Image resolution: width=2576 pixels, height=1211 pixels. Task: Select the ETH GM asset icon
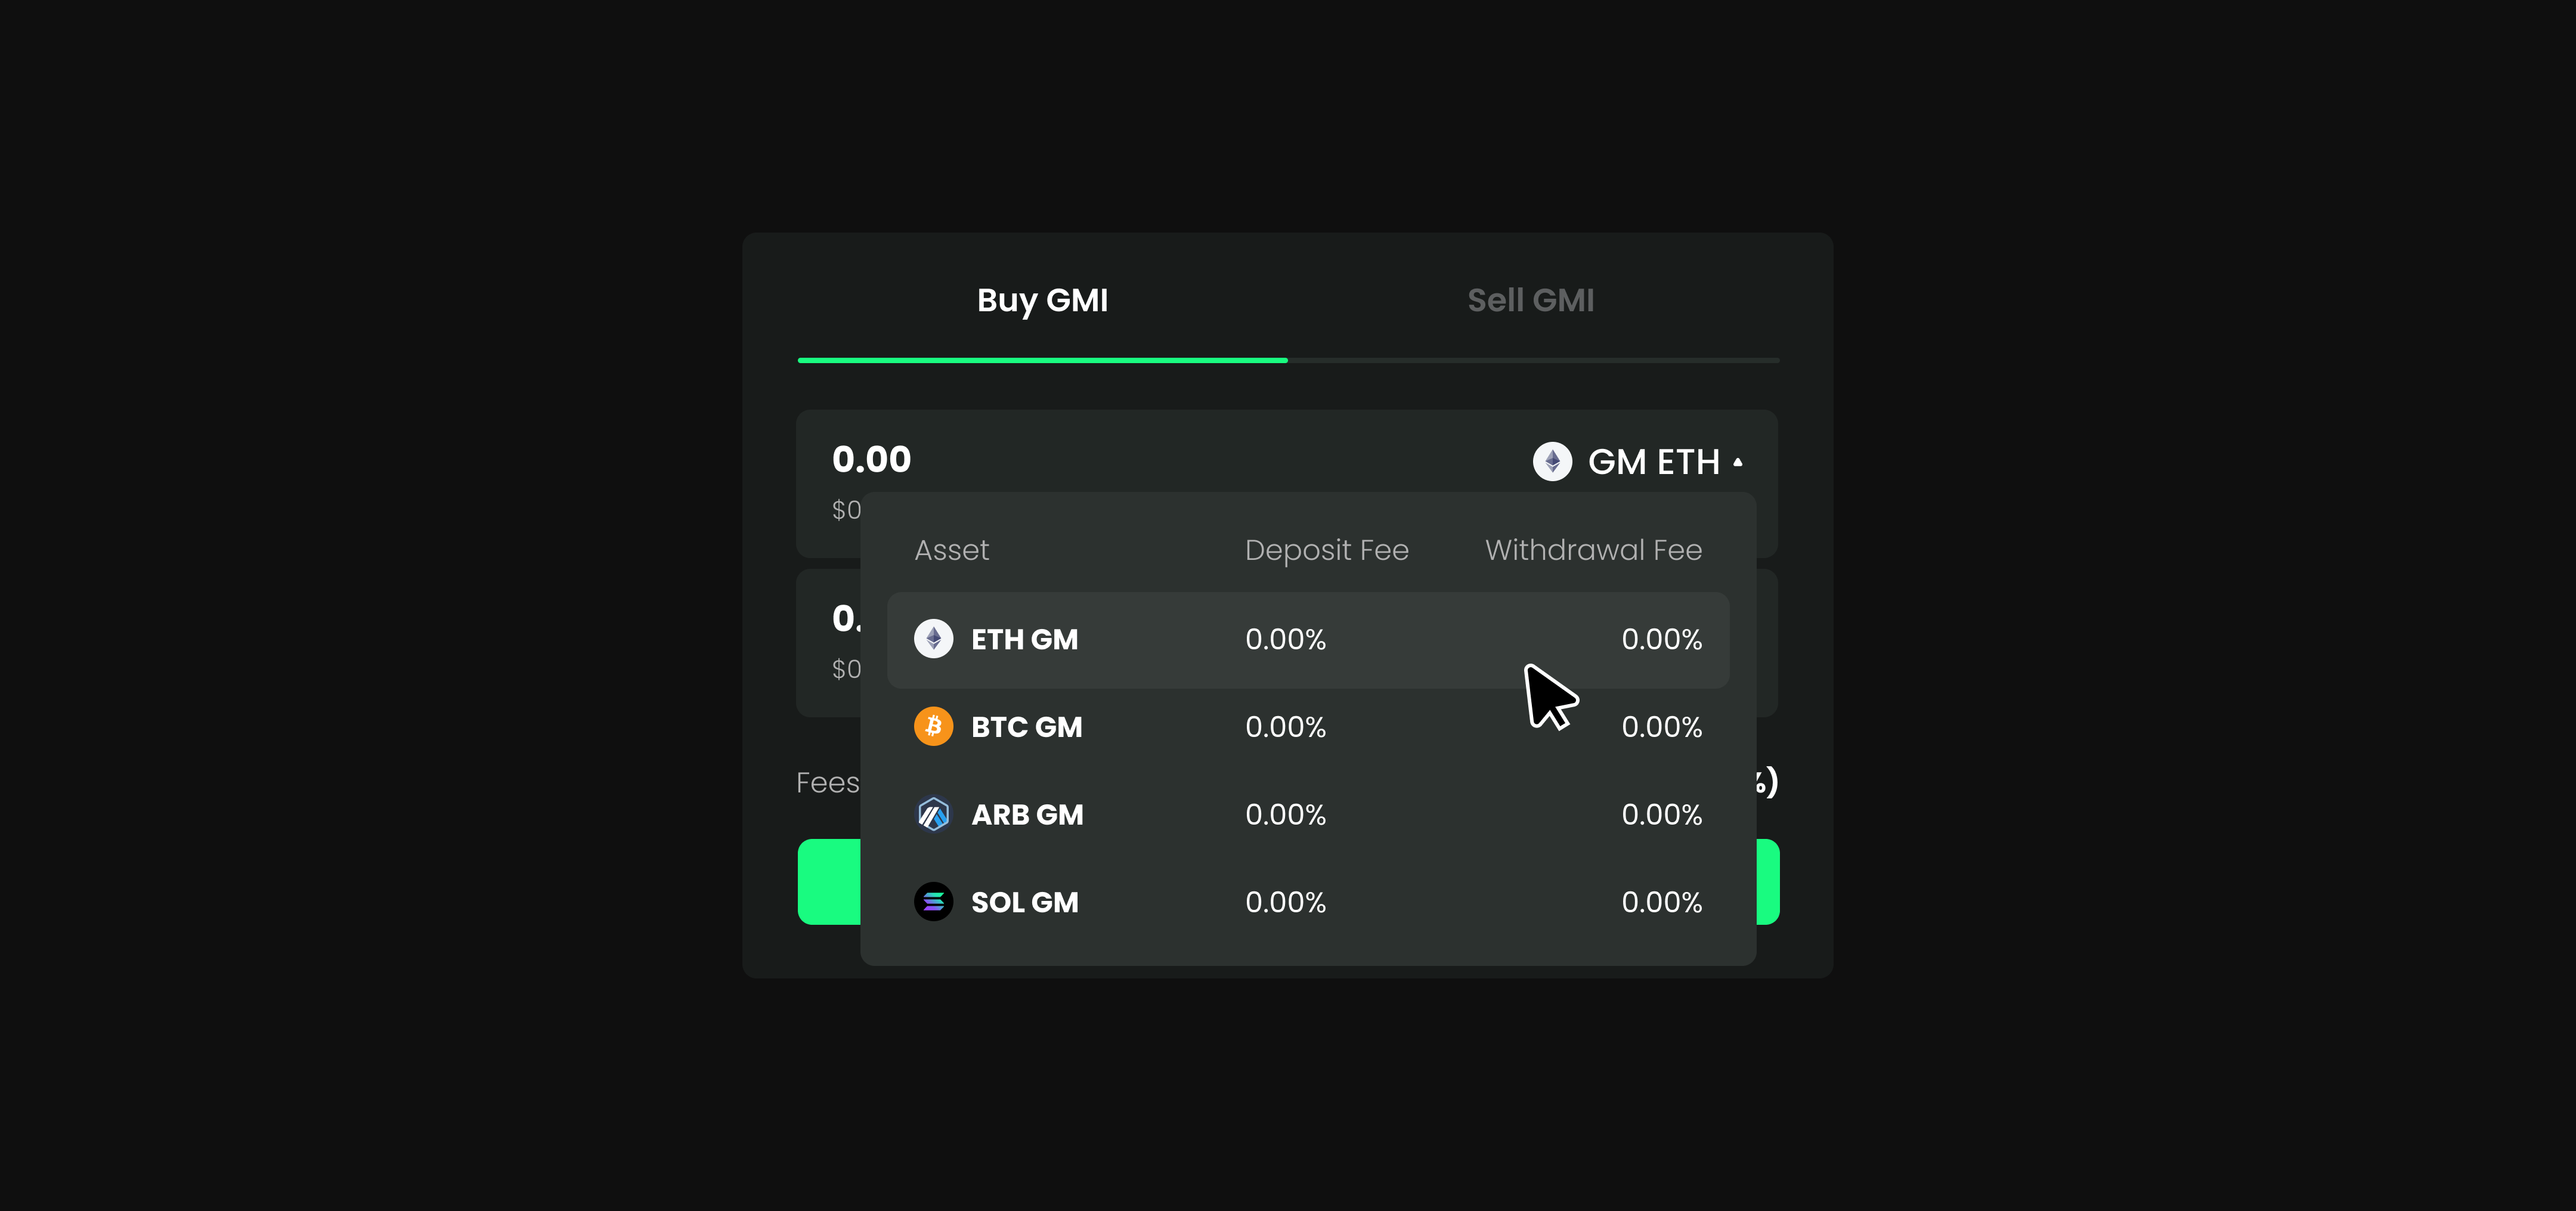pyautogui.click(x=933, y=639)
